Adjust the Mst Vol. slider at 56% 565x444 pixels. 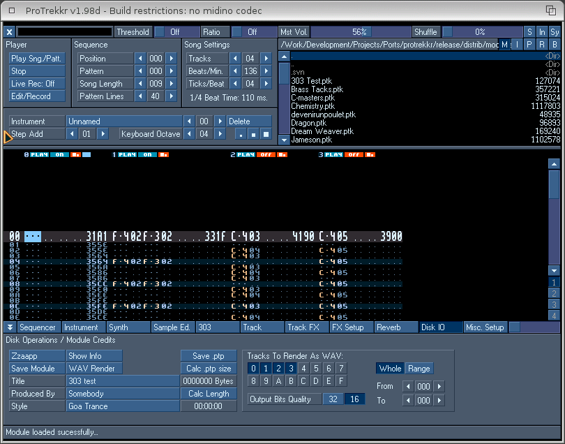[359, 32]
